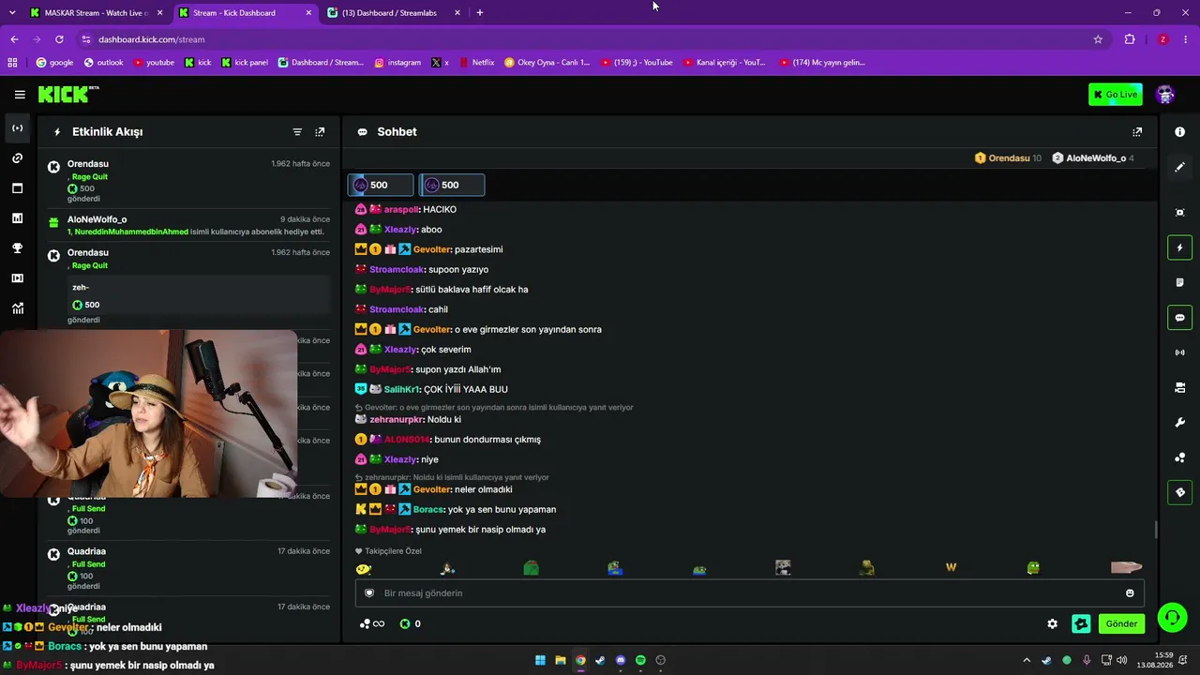Open chat settings gear icon

point(1052,623)
